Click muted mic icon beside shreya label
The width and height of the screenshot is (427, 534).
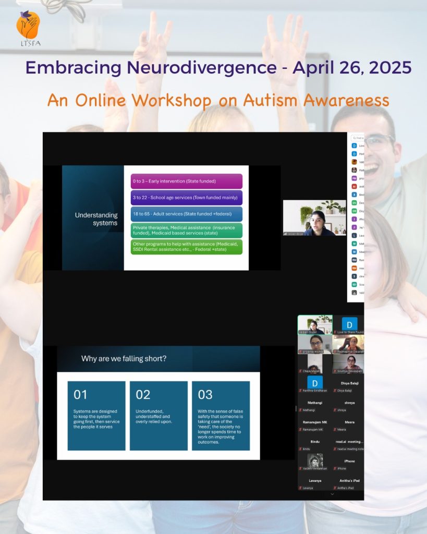point(335,410)
